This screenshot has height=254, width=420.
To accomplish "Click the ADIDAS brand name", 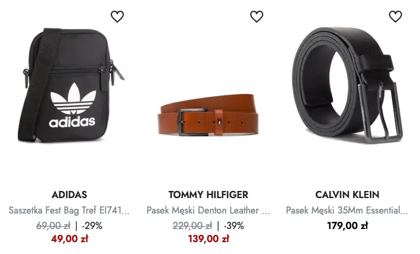I will point(69,195).
